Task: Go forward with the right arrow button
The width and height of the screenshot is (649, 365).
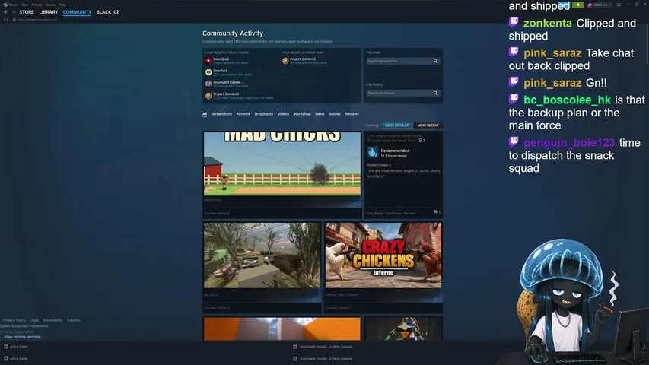Action: pyautogui.click(x=13, y=12)
